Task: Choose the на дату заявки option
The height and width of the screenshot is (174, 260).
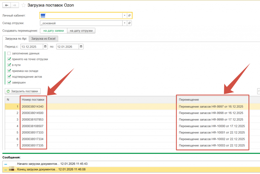Action: pyautogui.click(x=54, y=31)
